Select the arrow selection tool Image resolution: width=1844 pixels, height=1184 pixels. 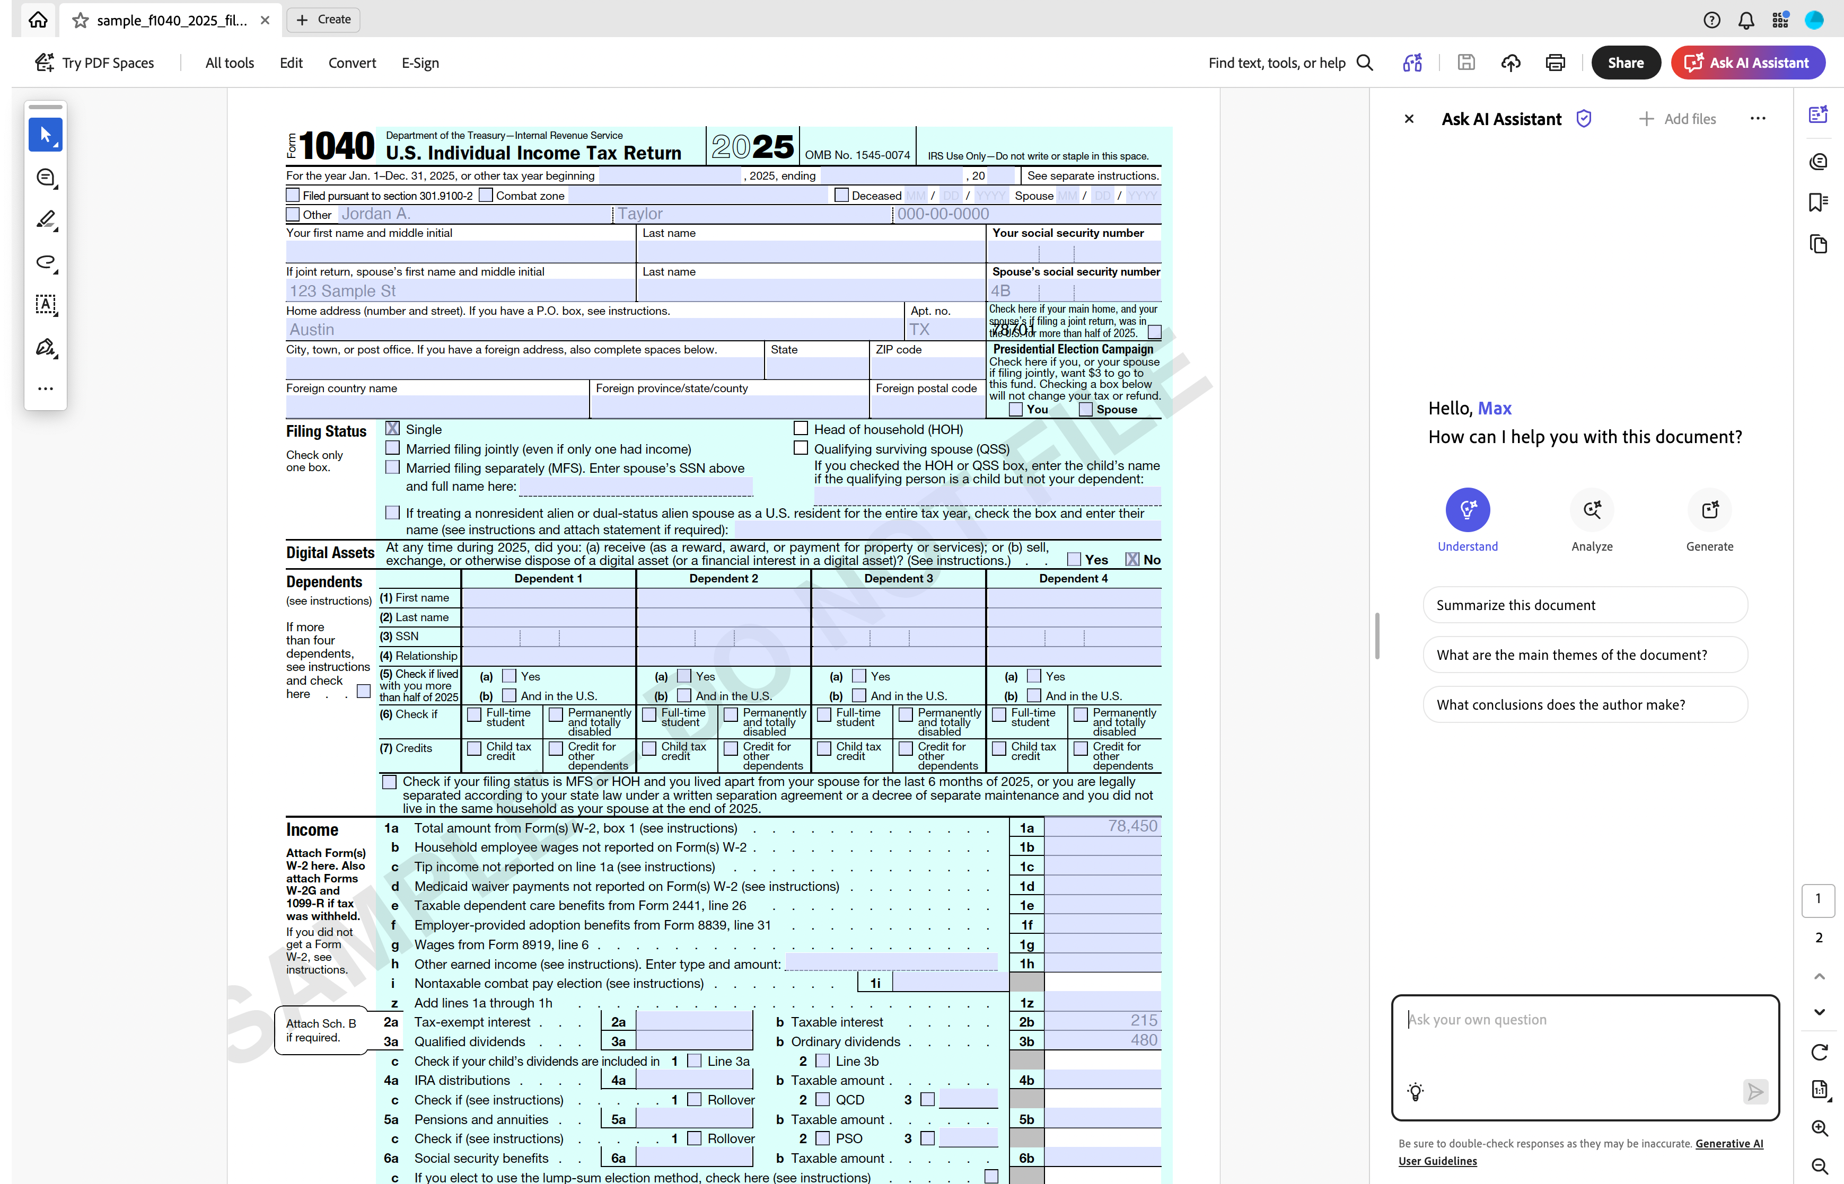click(x=46, y=135)
